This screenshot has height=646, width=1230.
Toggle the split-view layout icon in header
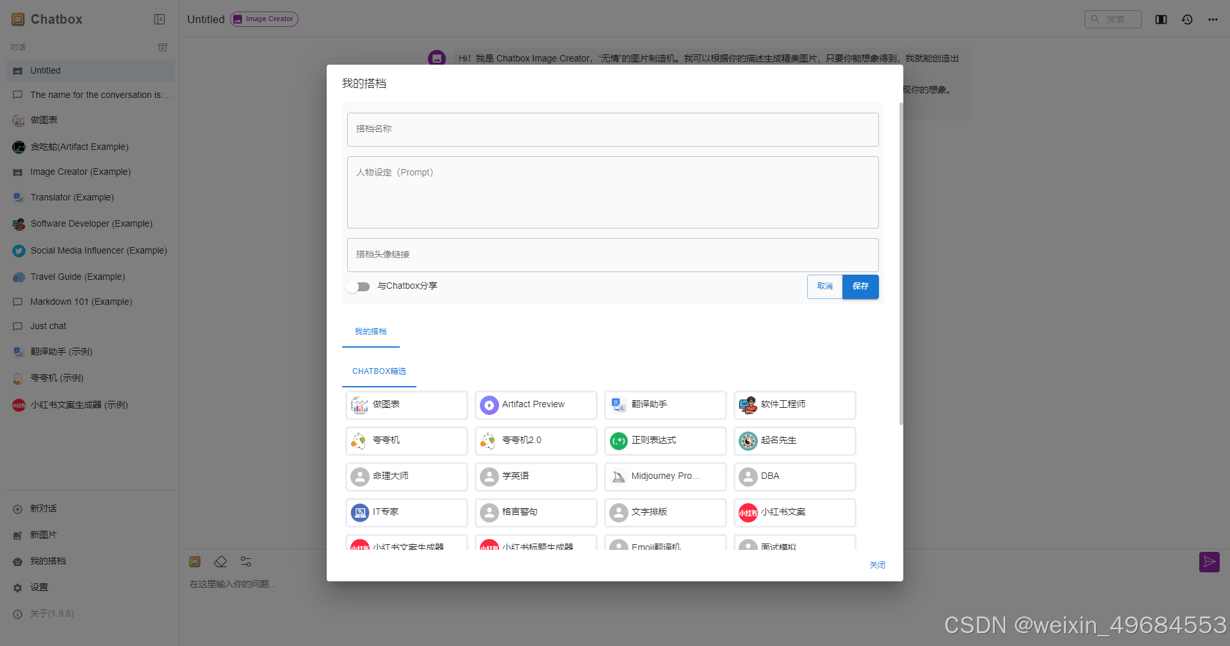pyautogui.click(x=1161, y=19)
